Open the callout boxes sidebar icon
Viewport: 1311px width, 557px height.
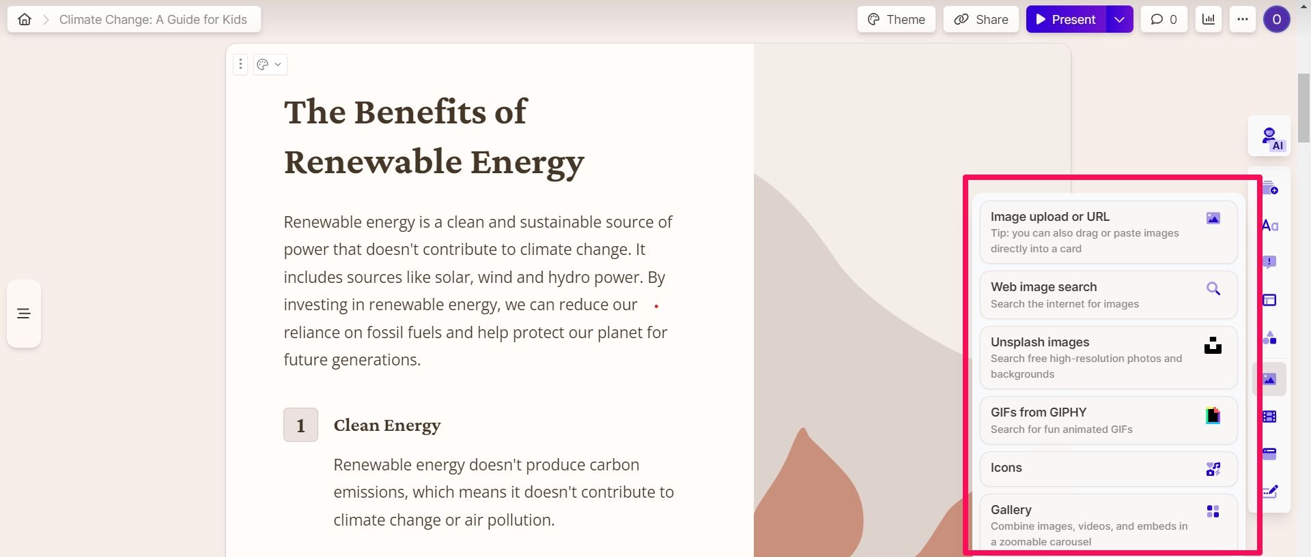pyautogui.click(x=1270, y=262)
